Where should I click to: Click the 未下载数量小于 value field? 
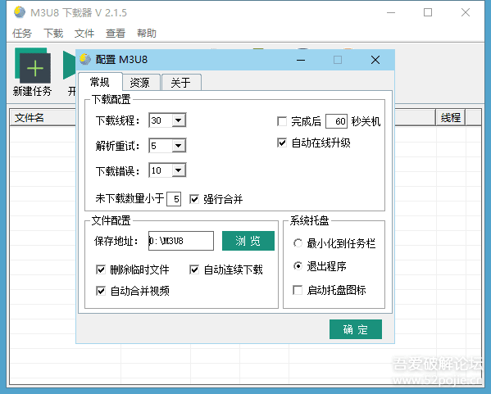coord(174,199)
